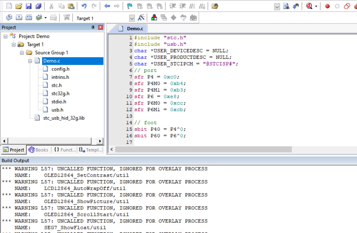Screen dimensions: 357x233
Task: Copy selection using the Copy icon
Action: pyautogui.click(x=61, y=6)
